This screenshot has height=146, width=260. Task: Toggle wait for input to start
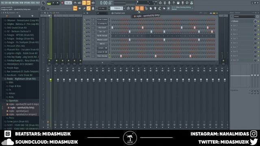pyautogui.click(x=80, y=3)
